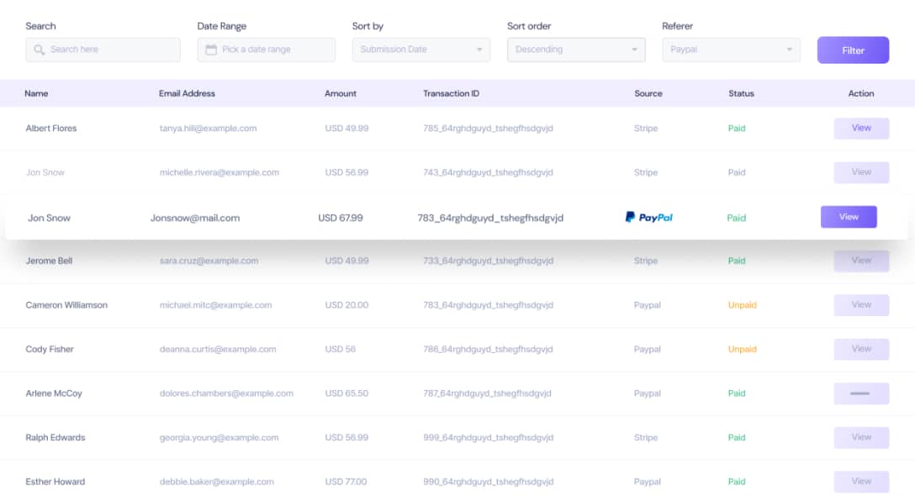Click the Amount column header
The image size is (915, 496).
[341, 93]
